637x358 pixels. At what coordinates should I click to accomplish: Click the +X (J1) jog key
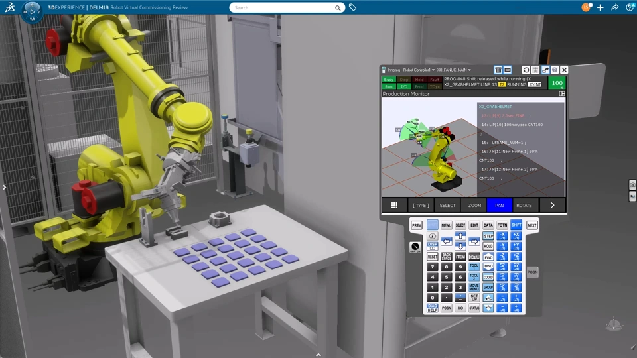pos(516,236)
